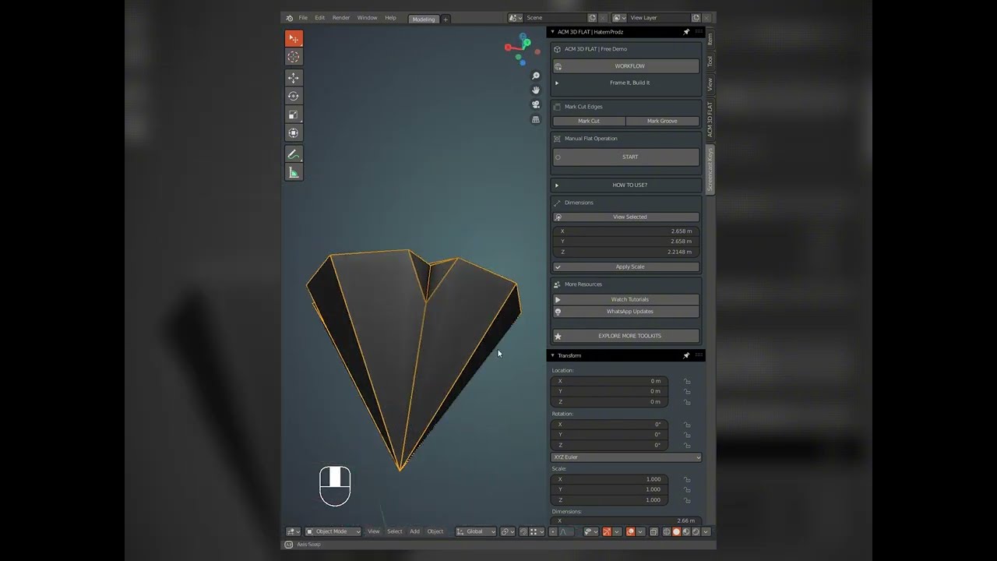Screen dimensions: 997x561
Task: Collapse the ACM 3D FLAT panel header
Action: (553, 32)
